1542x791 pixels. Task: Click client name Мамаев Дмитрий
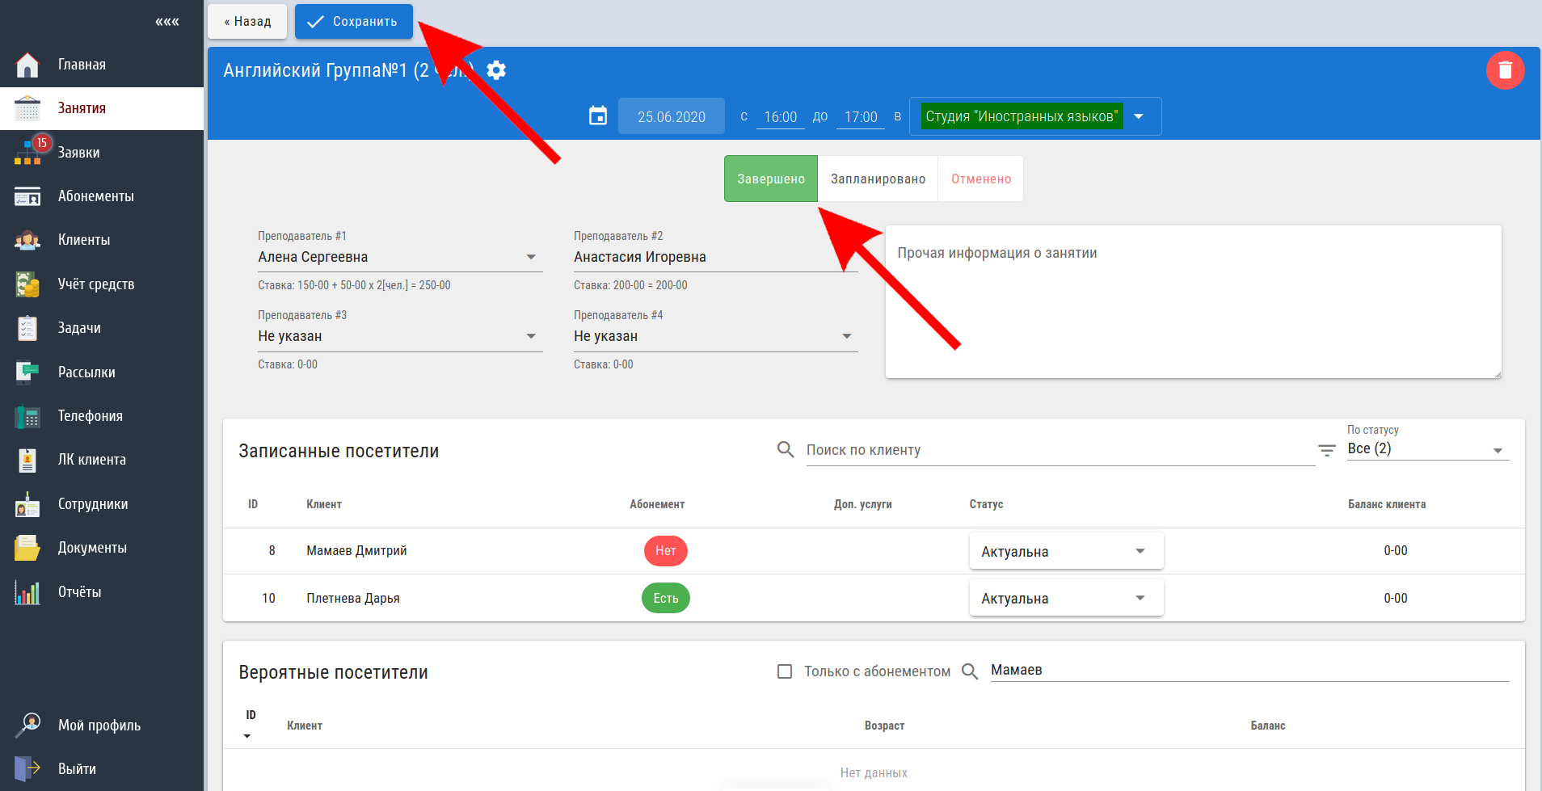pos(356,551)
